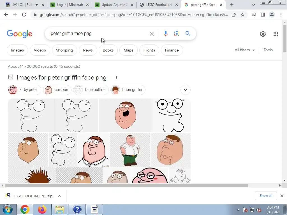This screenshot has width=287, height=215.
Task: Open the Chrome profile avatar
Action: click(x=272, y=15)
